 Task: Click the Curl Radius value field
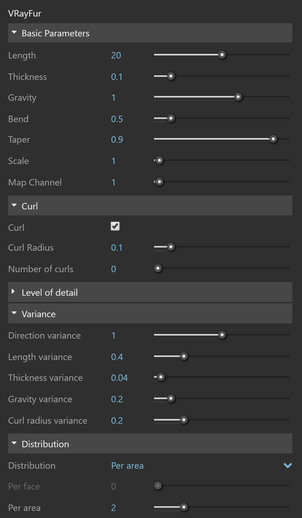[x=117, y=247]
